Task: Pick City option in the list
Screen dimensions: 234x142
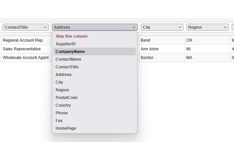Action: (x=59, y=82)
